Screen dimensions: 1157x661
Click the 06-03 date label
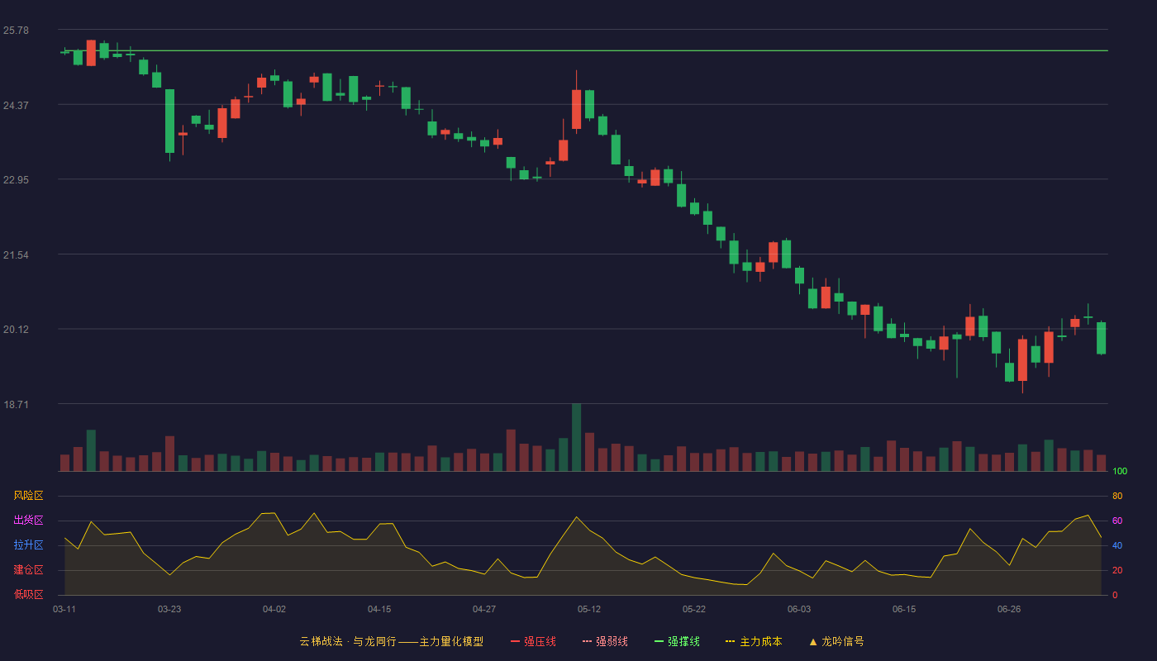799,609
